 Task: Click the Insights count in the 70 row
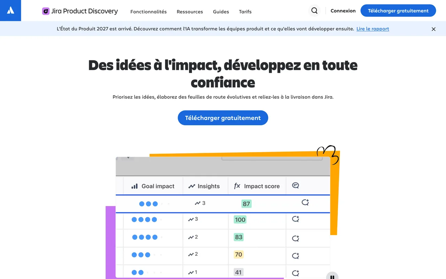[x=193, y=254]
